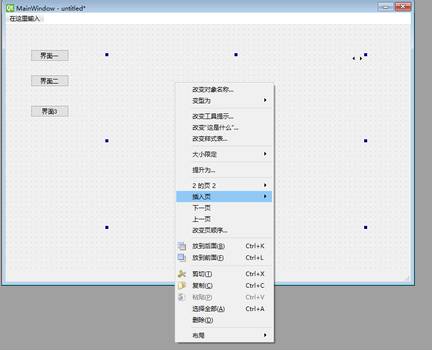Click the 界面3 push button
432x350 pixels.
coord(49,111)
